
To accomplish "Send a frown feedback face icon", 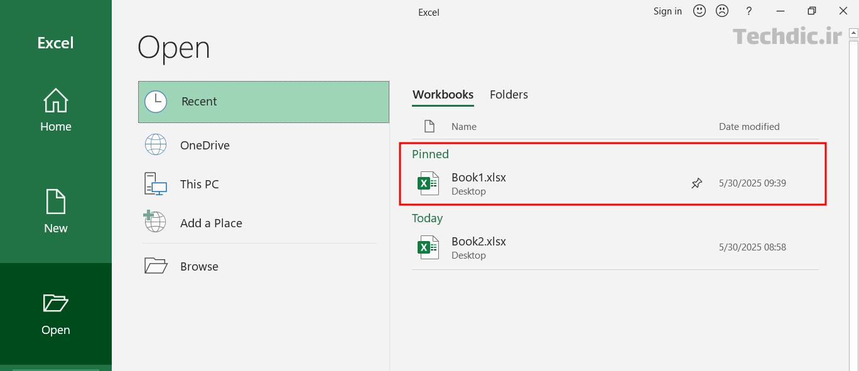I will coord(722,11).
